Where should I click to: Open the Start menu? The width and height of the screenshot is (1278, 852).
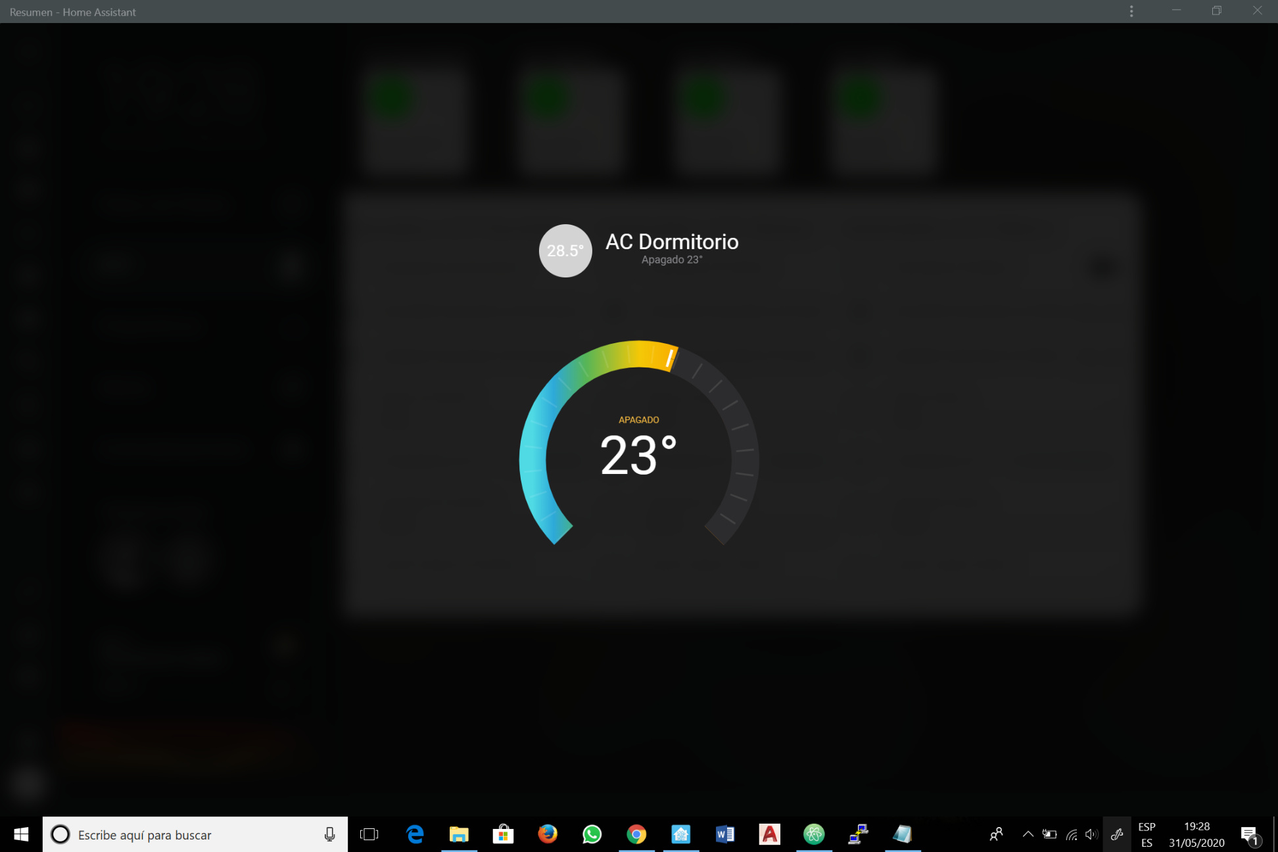pos(20,834)
